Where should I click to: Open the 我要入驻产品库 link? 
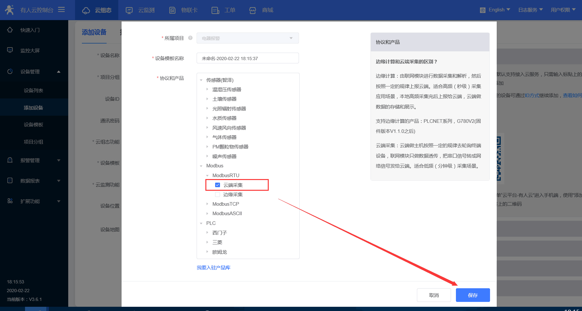click(x=213, y=268)
